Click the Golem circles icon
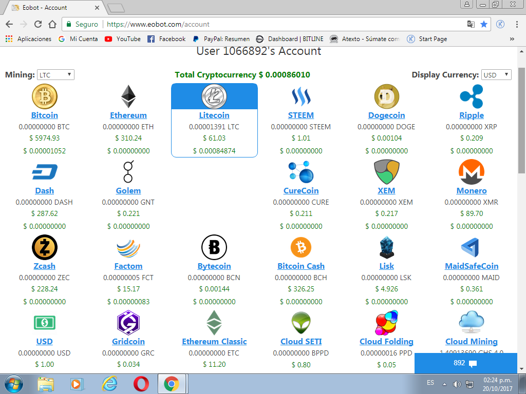The image size is (526, 394). (x=128, y=171)
